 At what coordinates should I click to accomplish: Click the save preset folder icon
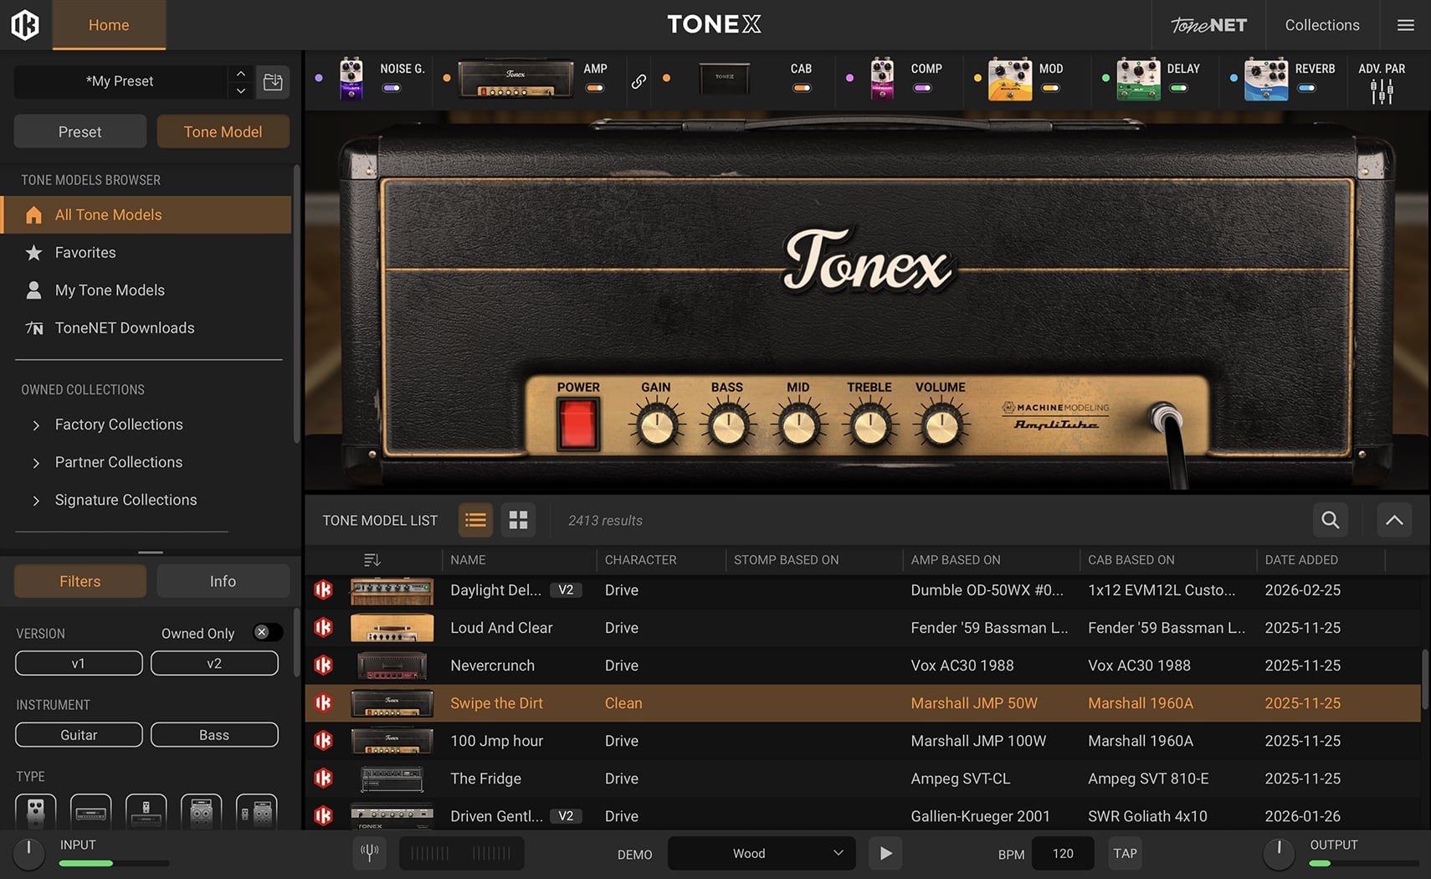tap(273, 81)
